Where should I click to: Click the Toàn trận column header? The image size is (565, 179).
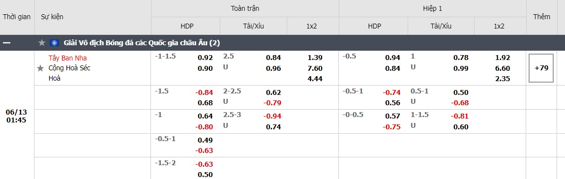245,8
